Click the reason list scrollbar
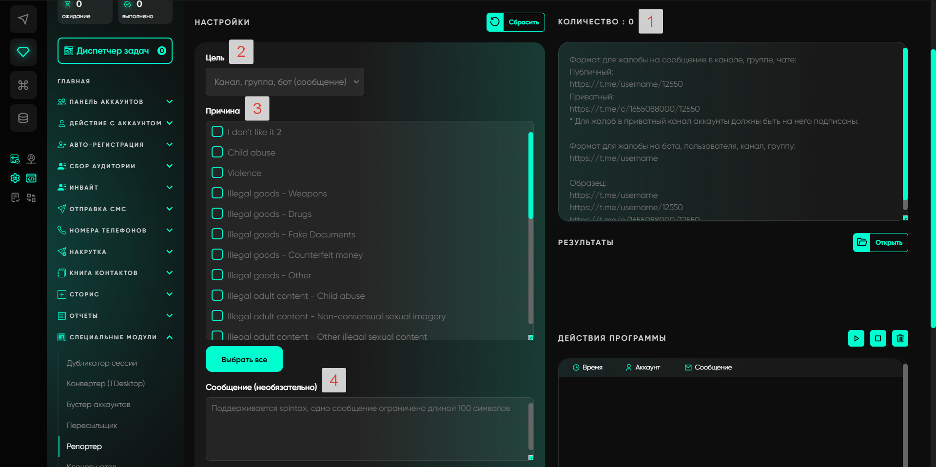 coord(531,175)
